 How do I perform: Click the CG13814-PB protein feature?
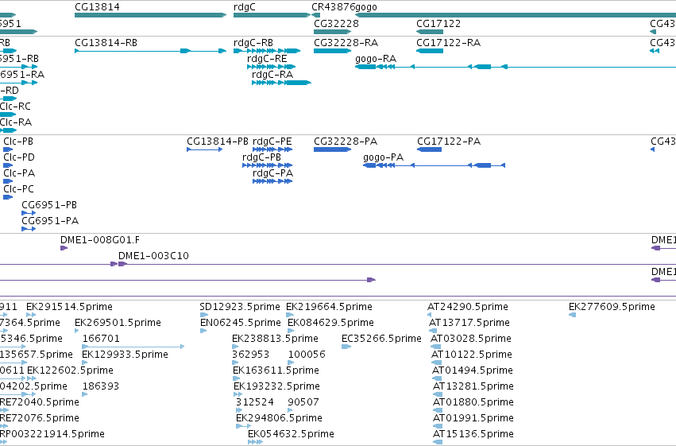205,149
